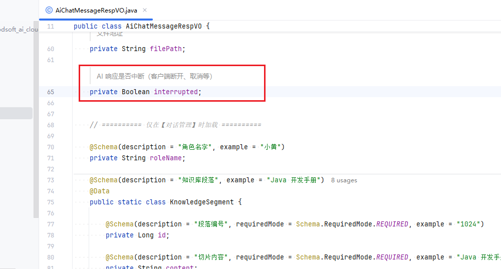
Task: Click the "知识库段落" description string
Action: pos(198,180)
